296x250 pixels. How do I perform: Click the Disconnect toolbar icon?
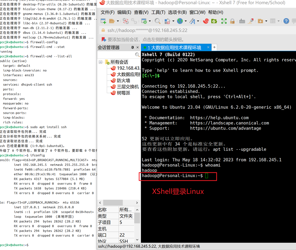coord(126,21)
